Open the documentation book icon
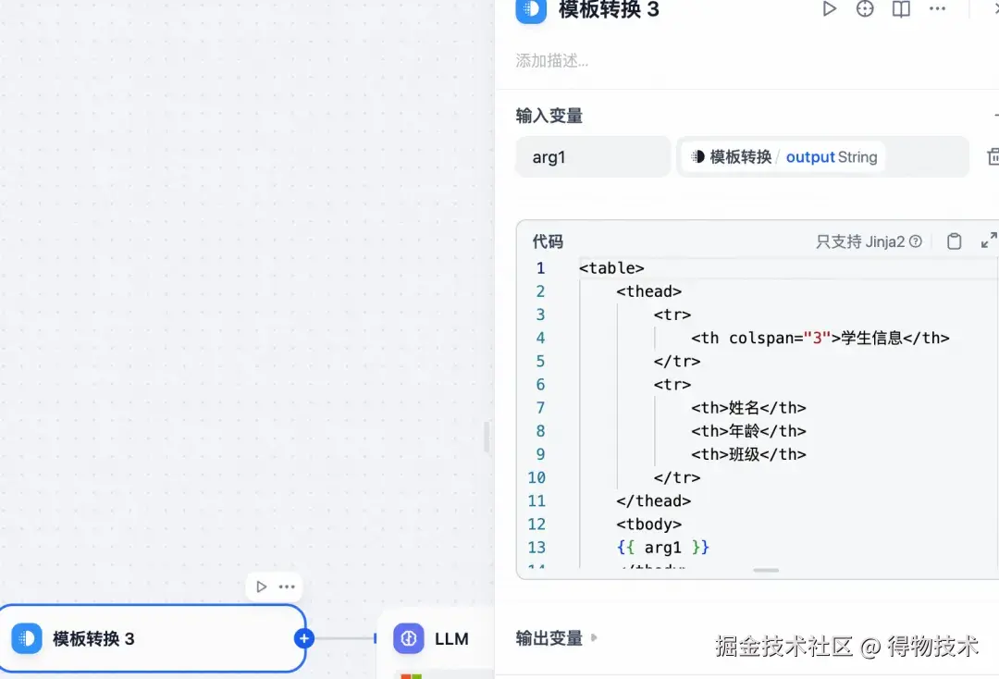The width and height of the screenshot is (999, 679). 900,9
